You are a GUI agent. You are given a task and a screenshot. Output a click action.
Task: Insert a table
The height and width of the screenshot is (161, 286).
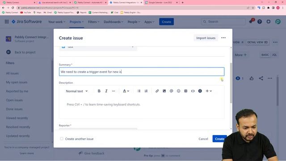[186, 91]
